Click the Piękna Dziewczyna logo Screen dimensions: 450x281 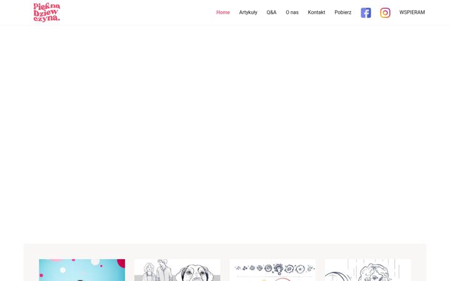tap(47, 12)
